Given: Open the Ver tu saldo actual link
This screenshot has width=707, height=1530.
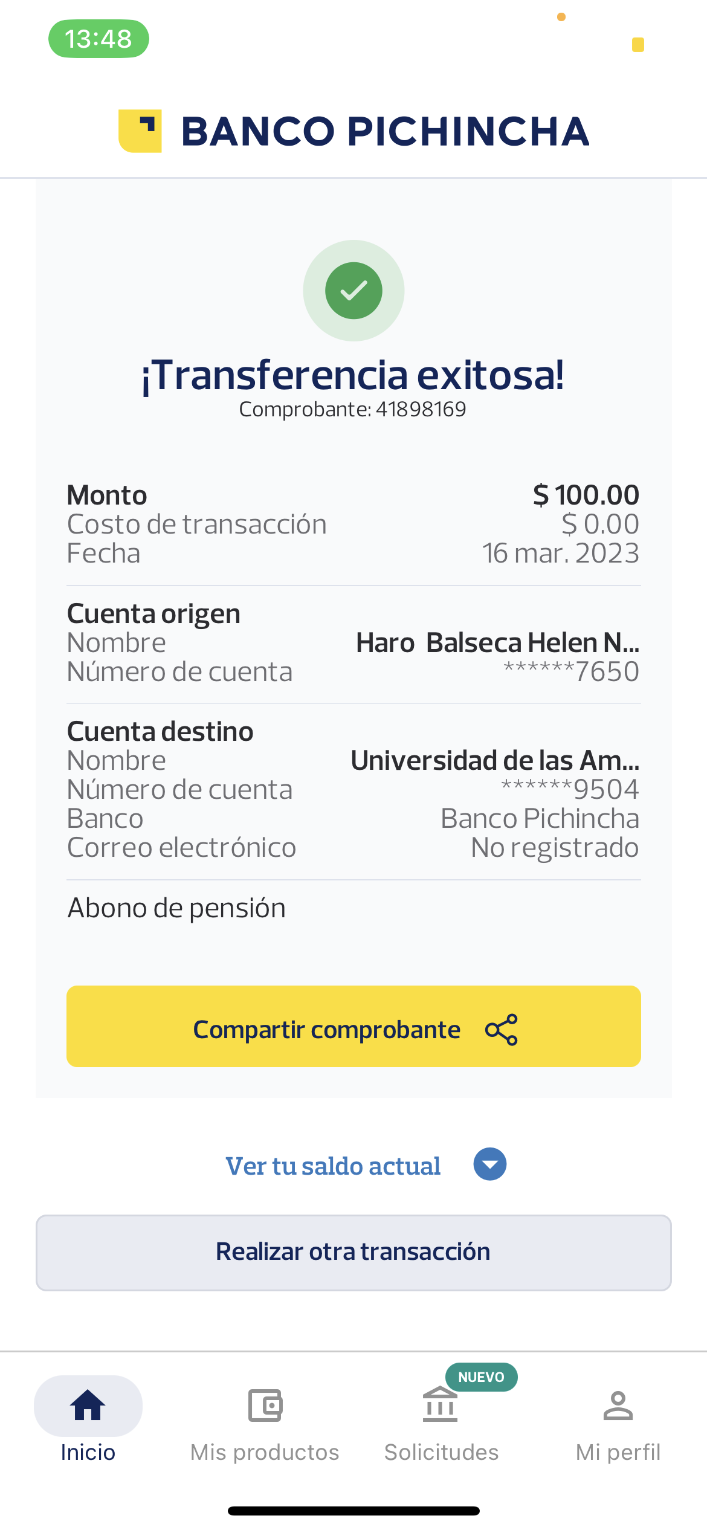Looking at the screenshot, I should pos(333,1166).
